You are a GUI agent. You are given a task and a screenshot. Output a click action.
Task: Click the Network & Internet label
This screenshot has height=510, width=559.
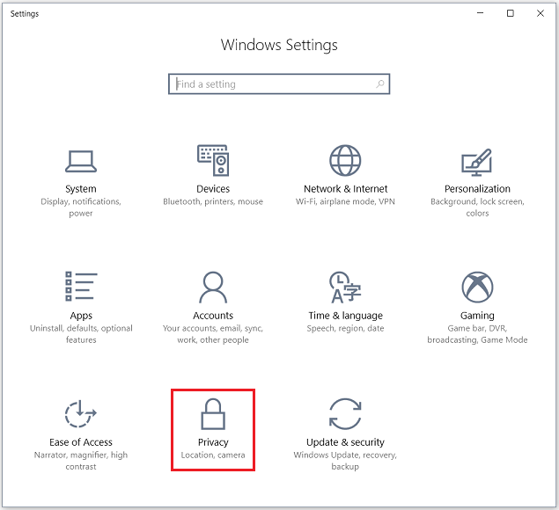[345, 189]
